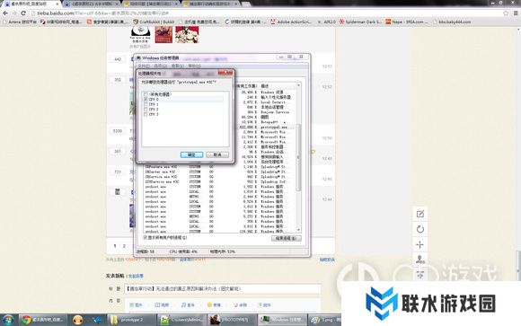The height and width of the screenshot is (326, 521).
Task: Open the Windows Start button
Action: coord(8,320)
